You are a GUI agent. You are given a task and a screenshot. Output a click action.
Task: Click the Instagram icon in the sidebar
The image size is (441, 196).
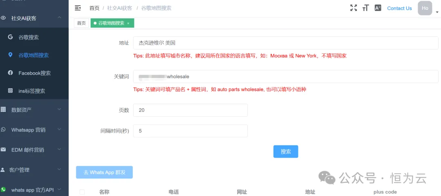[10, 91]
